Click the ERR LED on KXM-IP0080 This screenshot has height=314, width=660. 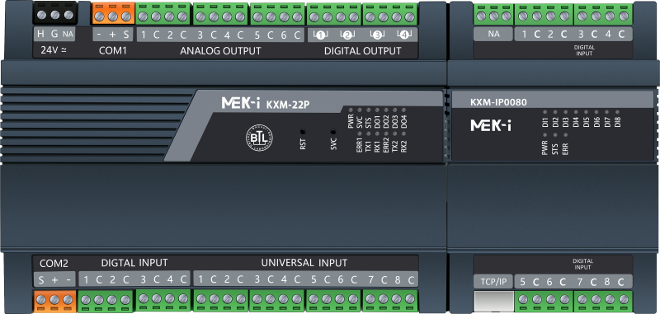click(565, 135)
